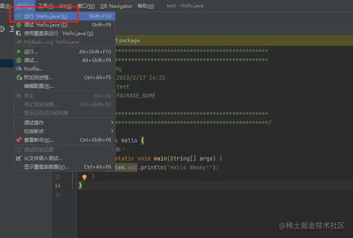Click the green bug icon beside 调试...
This screenshot has height=238, width=353.
pyautogui.click(x=19, y=60)
